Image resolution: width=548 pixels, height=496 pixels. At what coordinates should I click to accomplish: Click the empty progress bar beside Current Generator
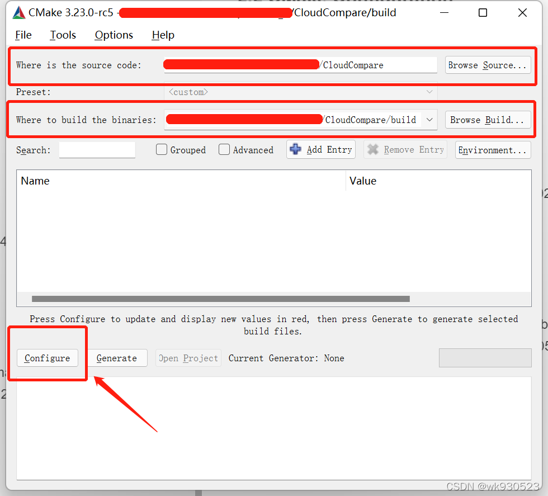[485, 357]
